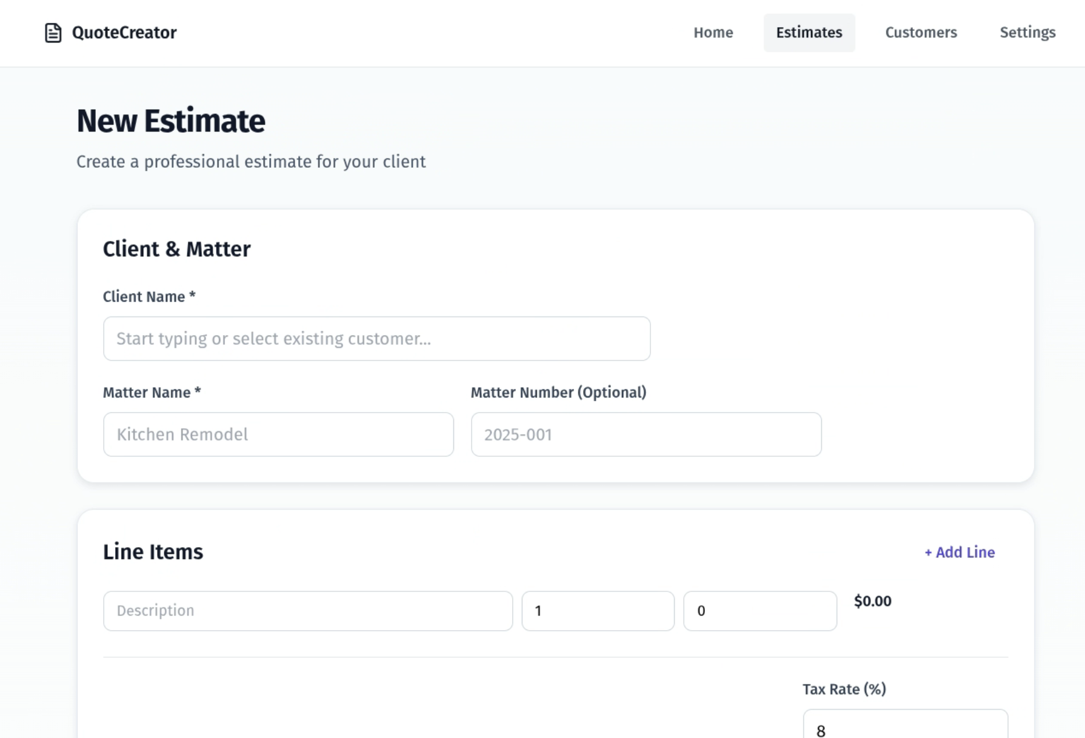Focus the Client Name field

coord(376,338)
